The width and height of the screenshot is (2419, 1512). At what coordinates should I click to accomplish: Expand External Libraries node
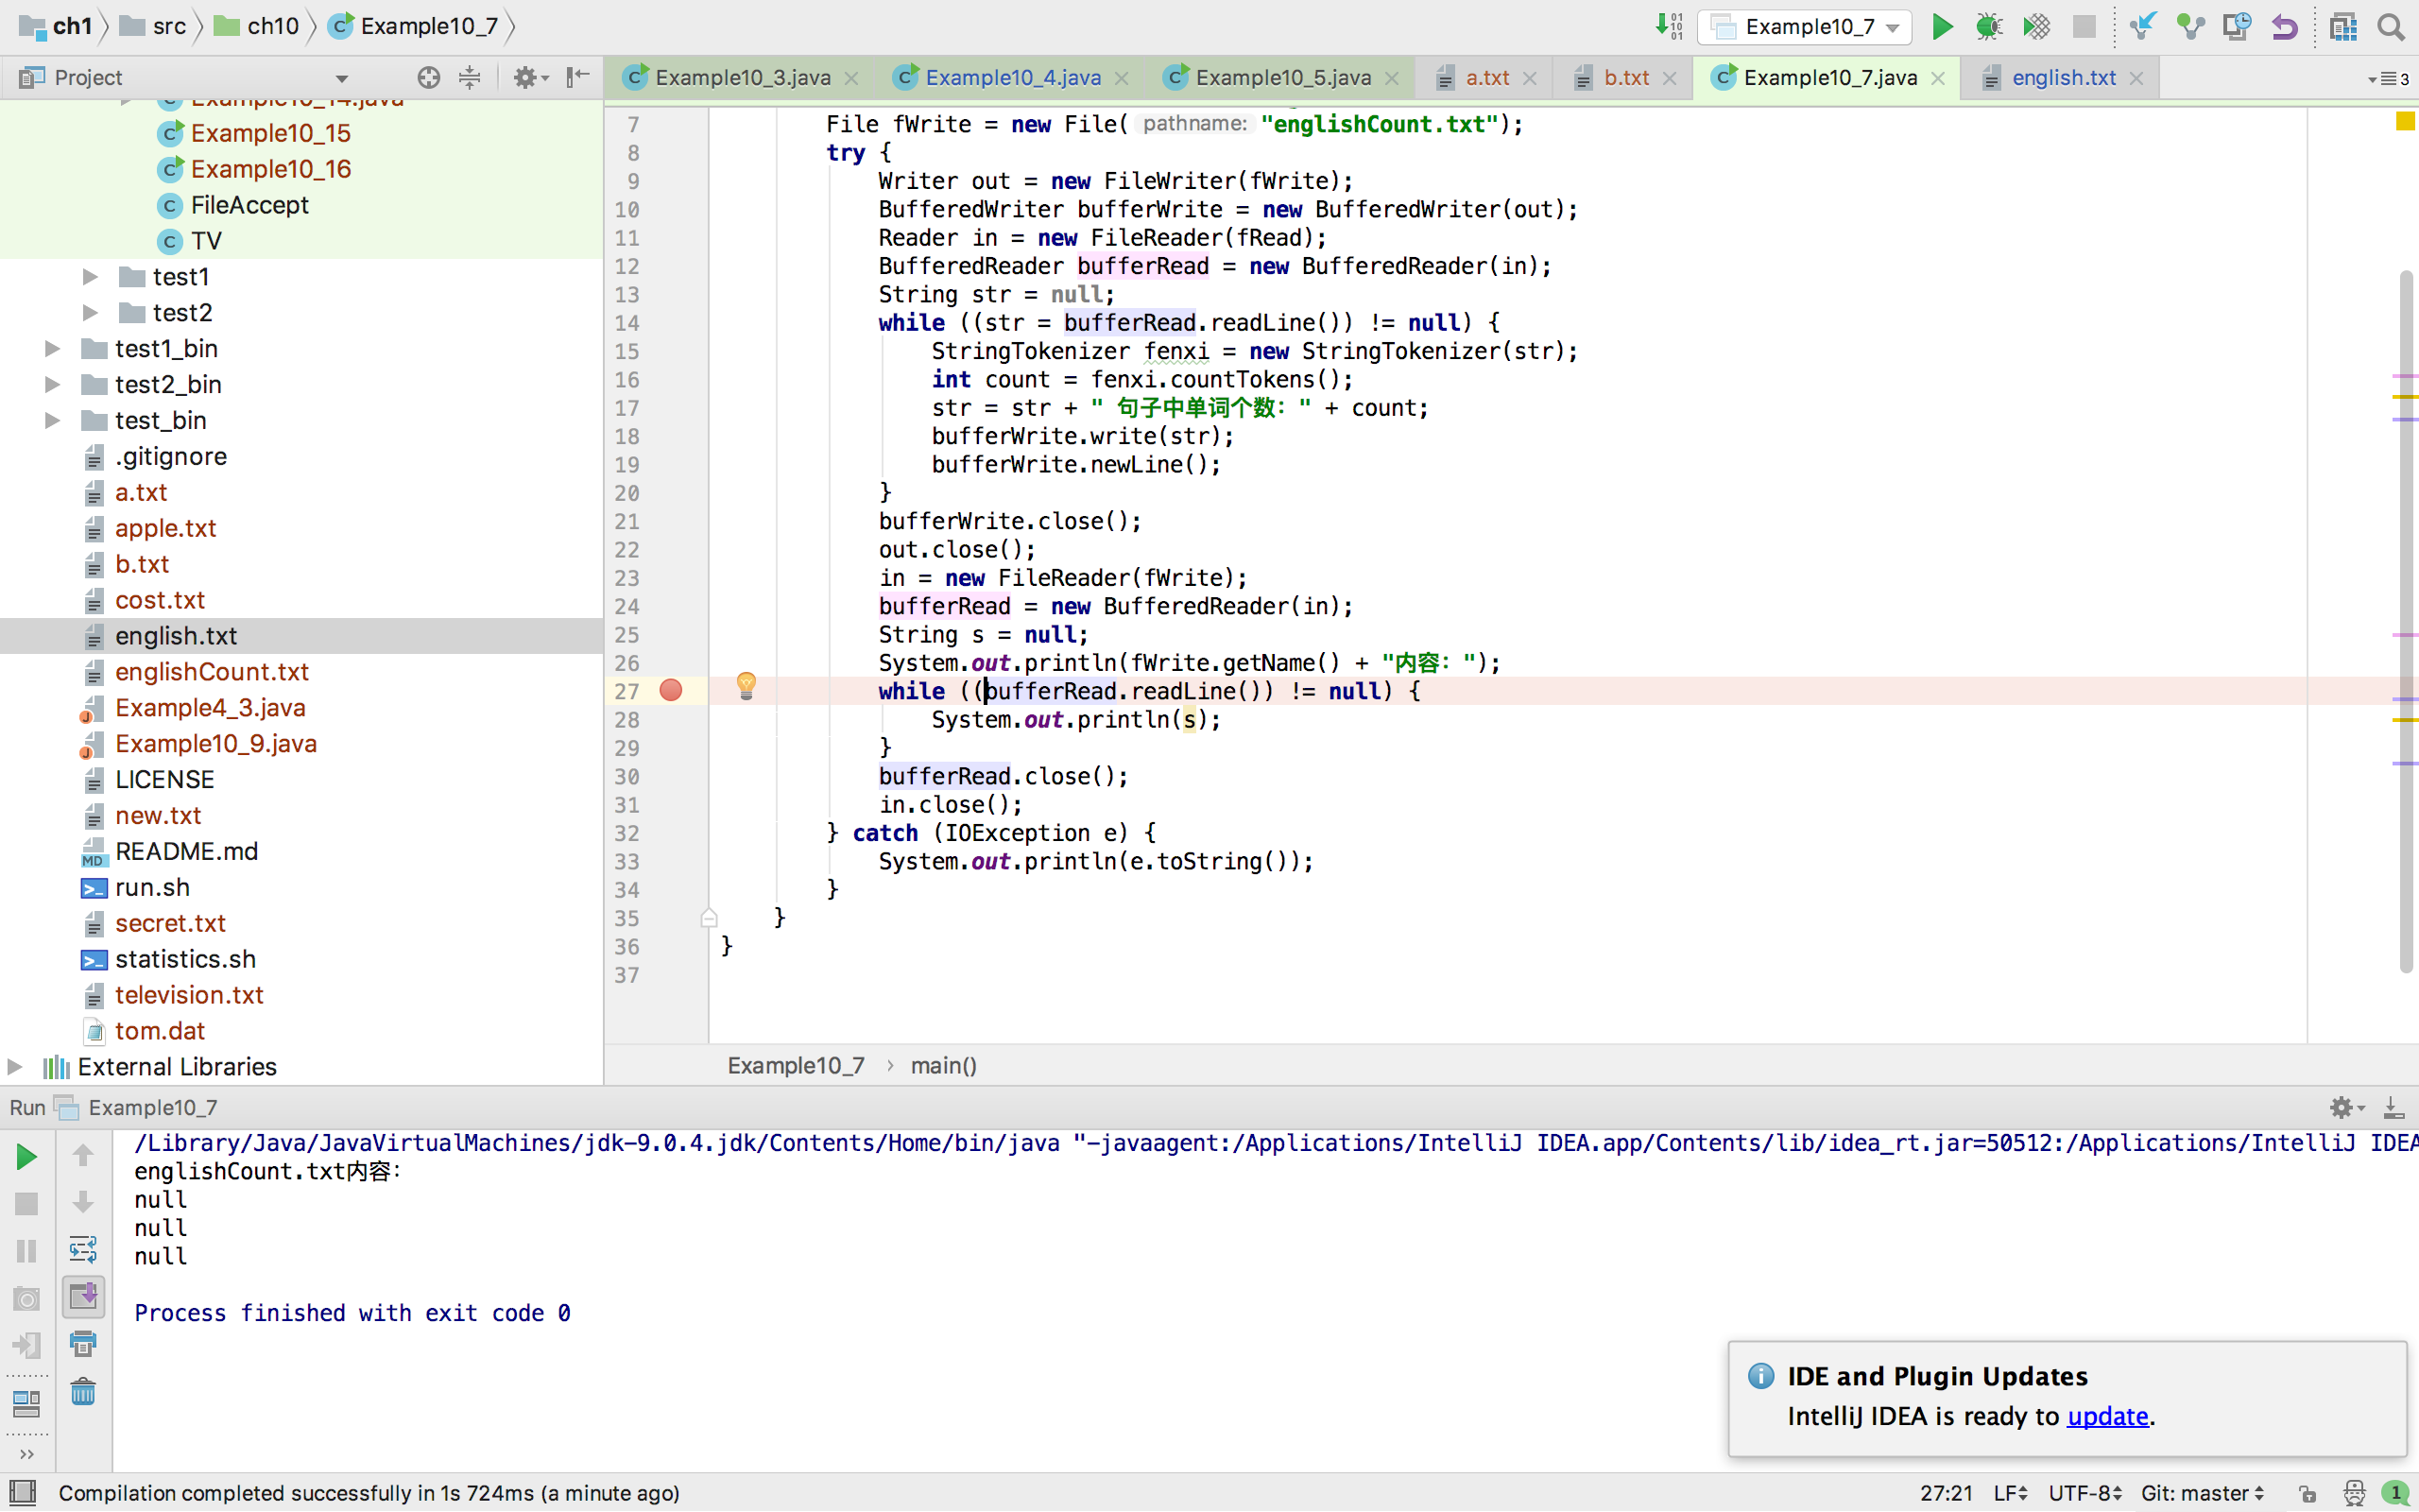tap(14, 1067)
